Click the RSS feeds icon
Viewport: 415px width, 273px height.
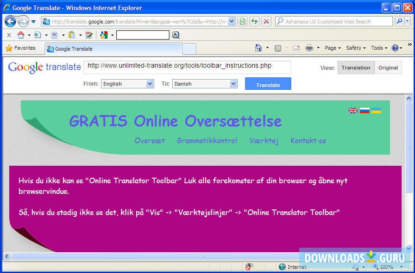277,48
